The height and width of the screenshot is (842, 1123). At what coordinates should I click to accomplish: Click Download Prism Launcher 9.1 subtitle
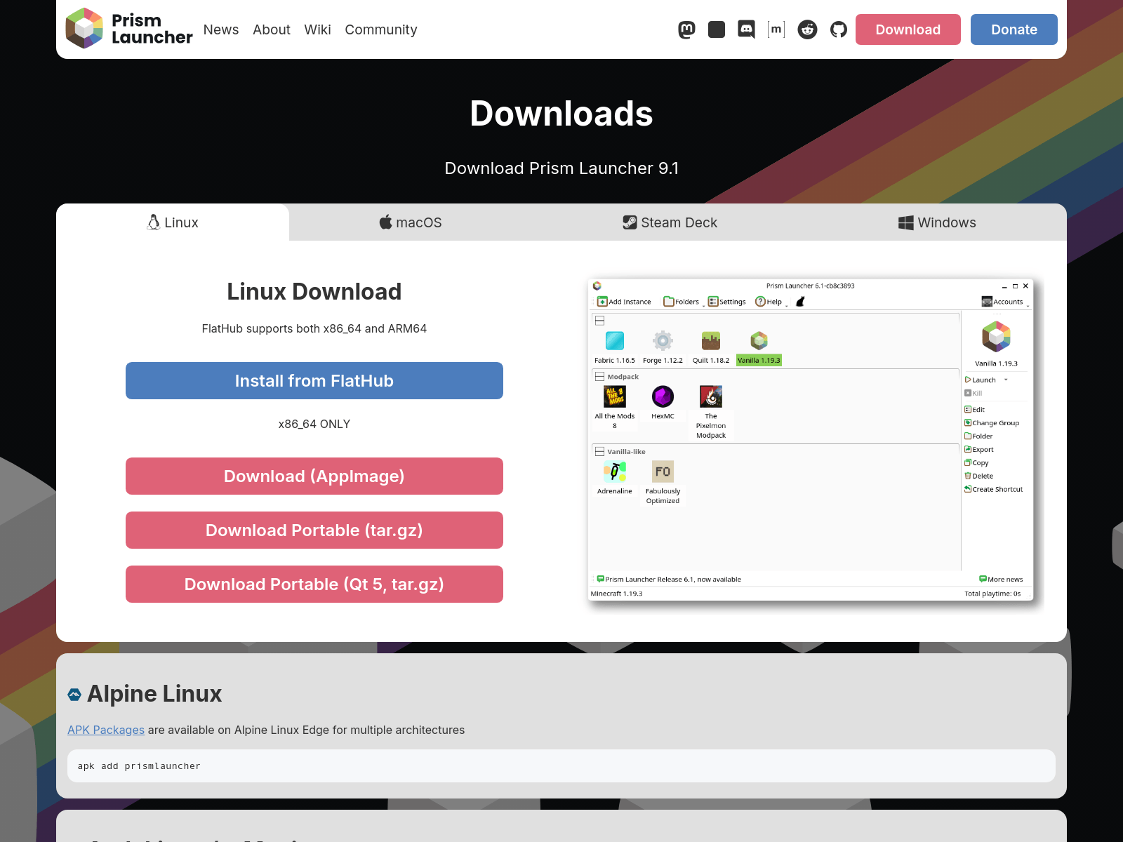pos(561,168)
